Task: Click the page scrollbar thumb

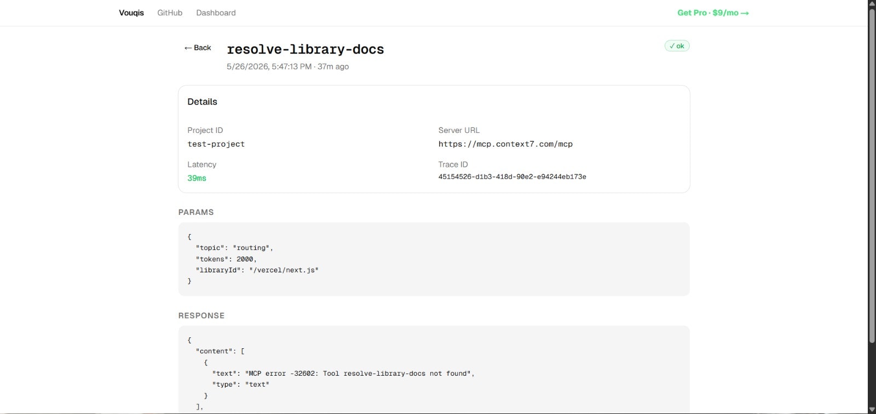Action: coord(872,176)
